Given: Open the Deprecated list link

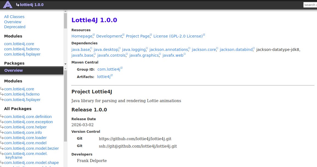Looking at the screenshot, I should [15, 27].
